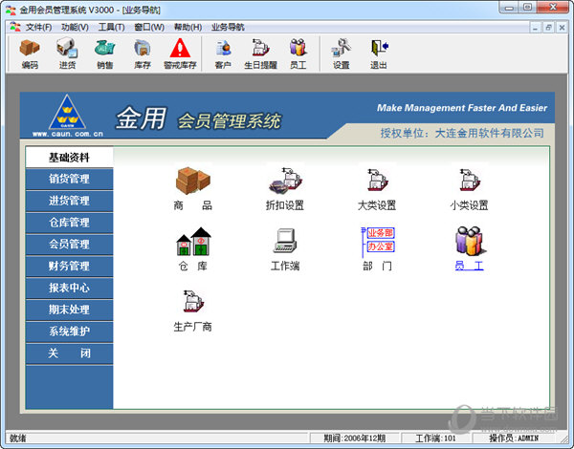
Task: Go to 报表中心 sidebar section
Action: (70, 289)
